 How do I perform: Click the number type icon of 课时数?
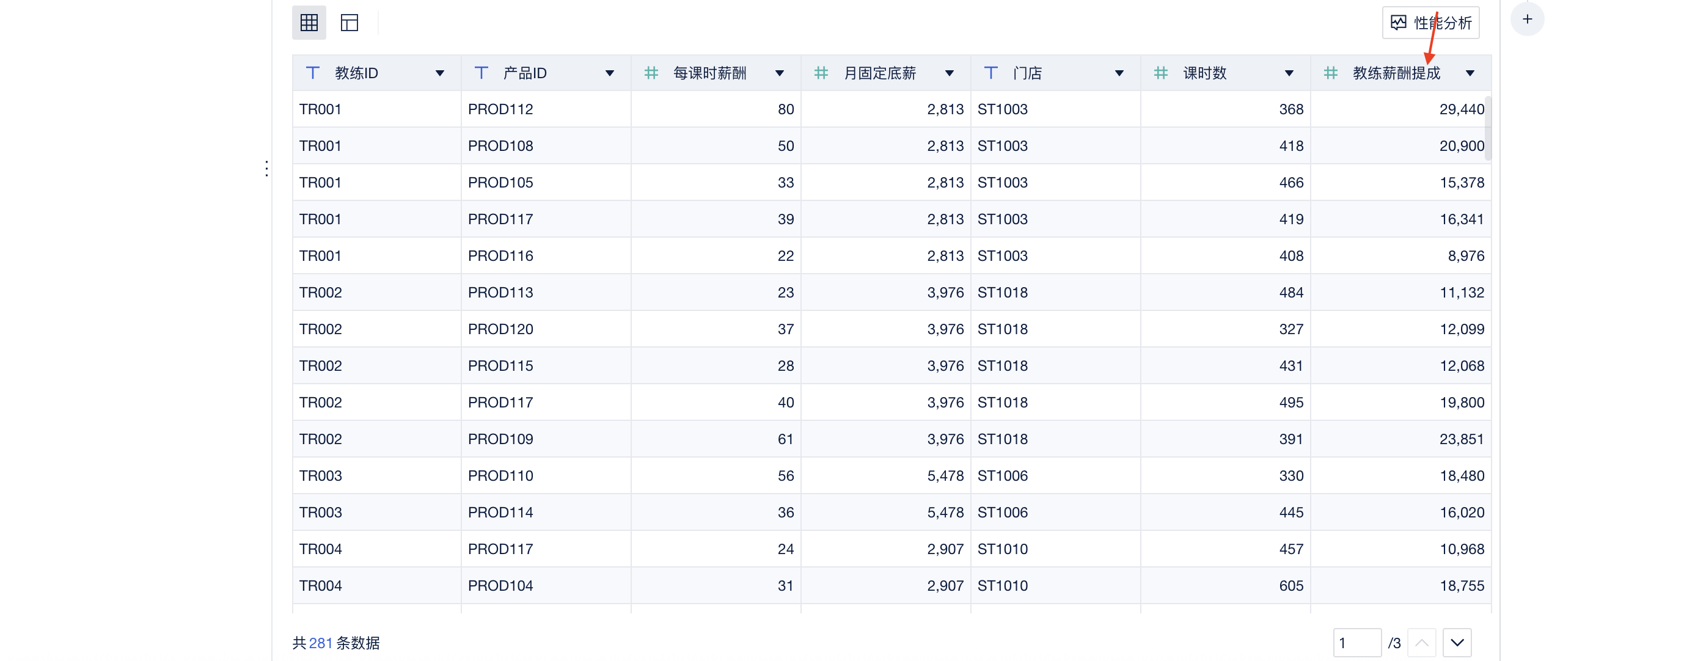tap(1161, 73)
